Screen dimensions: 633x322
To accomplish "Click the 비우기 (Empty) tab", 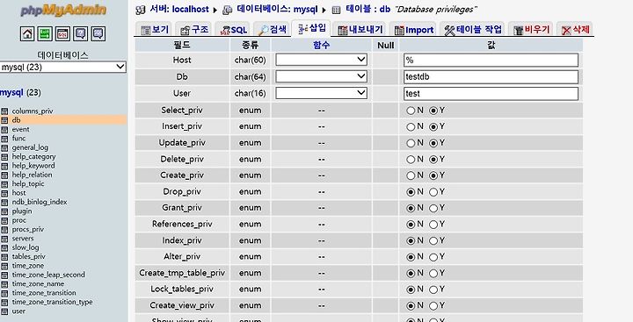I will 531,30.
